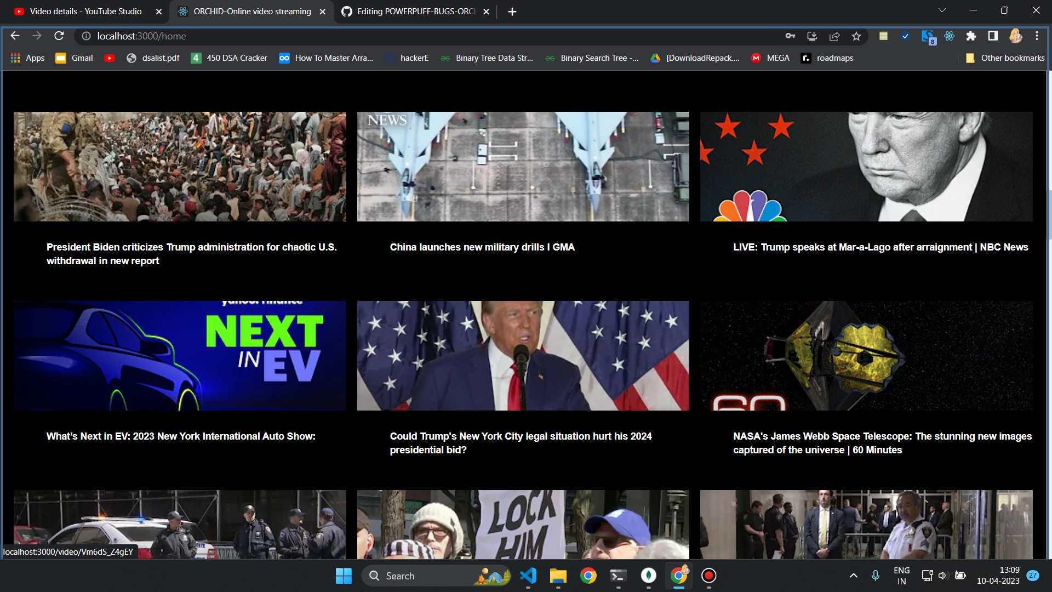
Task: Bookmark this page with the star icon
Action: pos(856,36)
